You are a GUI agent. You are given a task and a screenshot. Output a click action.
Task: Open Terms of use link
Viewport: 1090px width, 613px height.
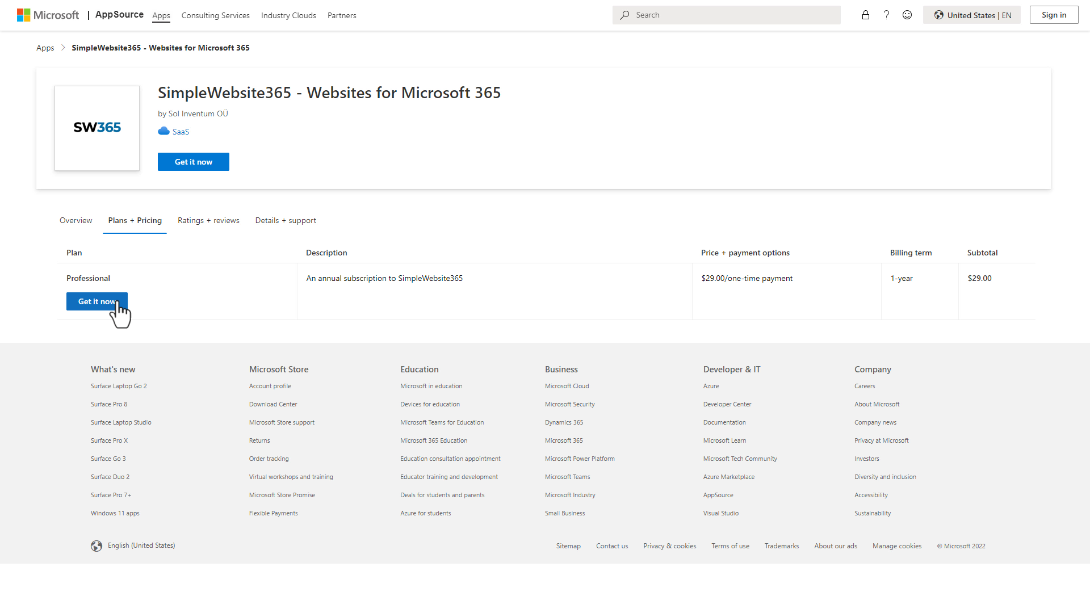tap(731, 546)
